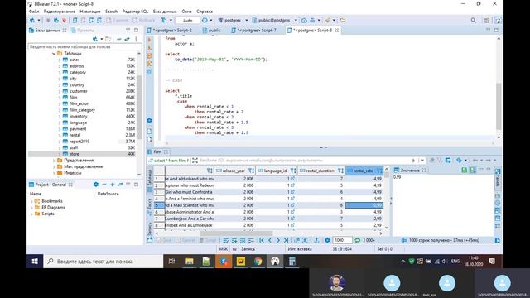530x298 pixels.
Task: Click the export results icon
Action: 316,240
